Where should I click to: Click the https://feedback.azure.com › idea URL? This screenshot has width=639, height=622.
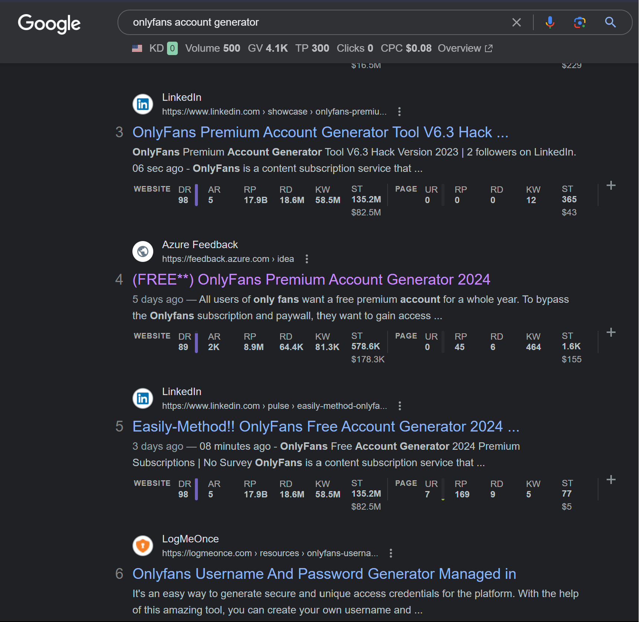228,259
